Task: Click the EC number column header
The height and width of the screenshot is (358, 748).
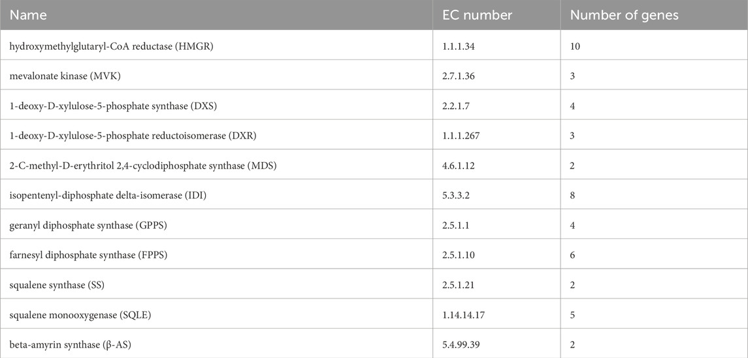Action: click(476, 15)
